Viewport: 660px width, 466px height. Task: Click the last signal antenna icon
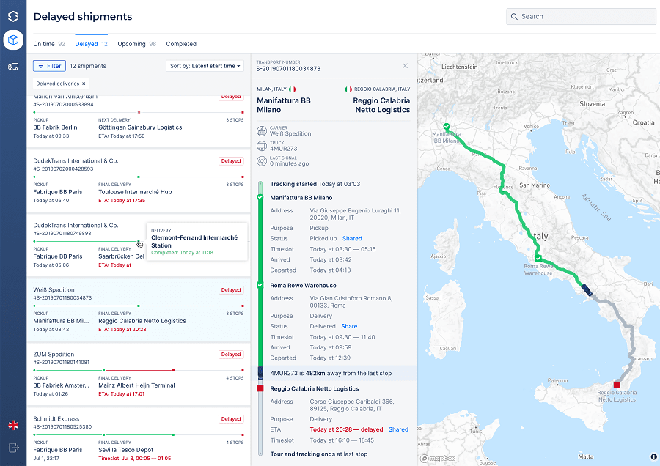[260, 160]
